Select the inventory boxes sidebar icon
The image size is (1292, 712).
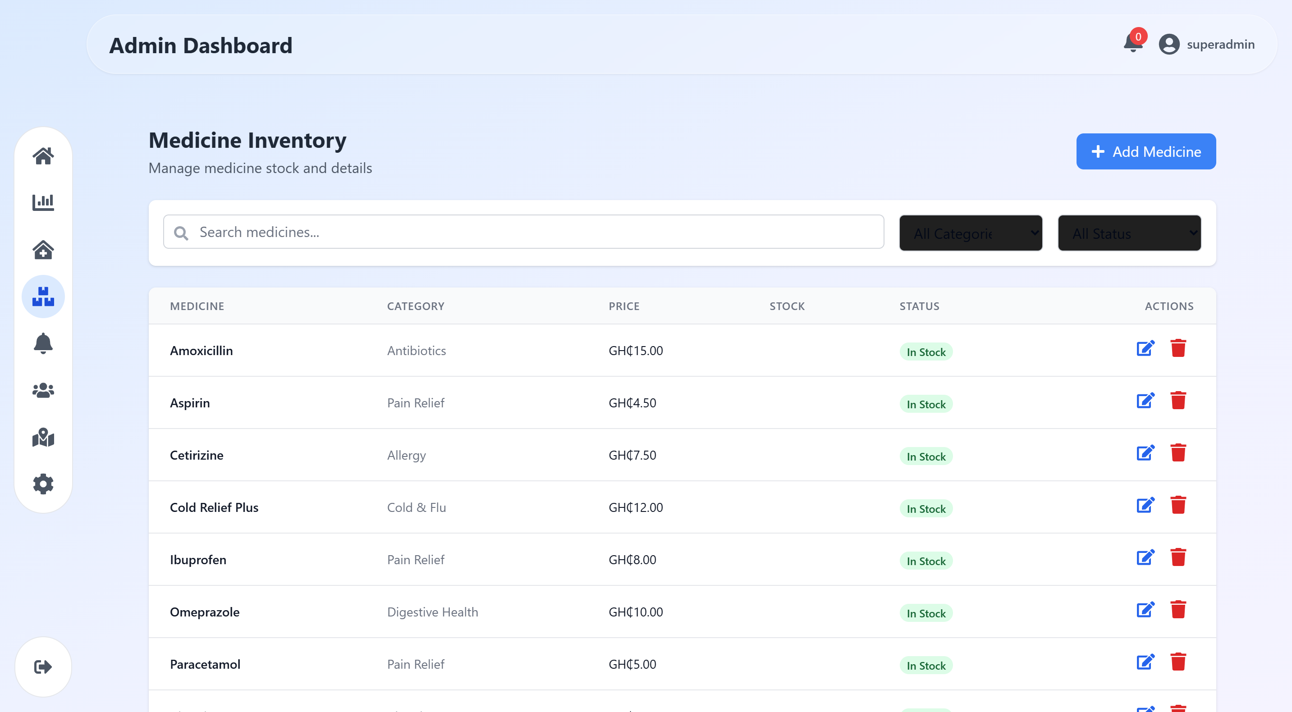coord(43,297)
